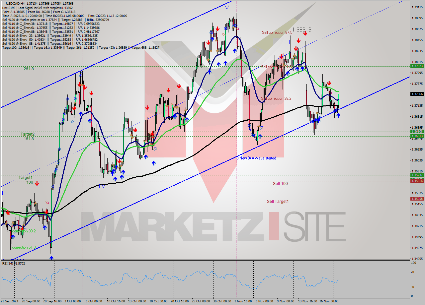The image size is (425, 305).
Task: Click the 'Sell Target1' red label
Action: (278, 201)
